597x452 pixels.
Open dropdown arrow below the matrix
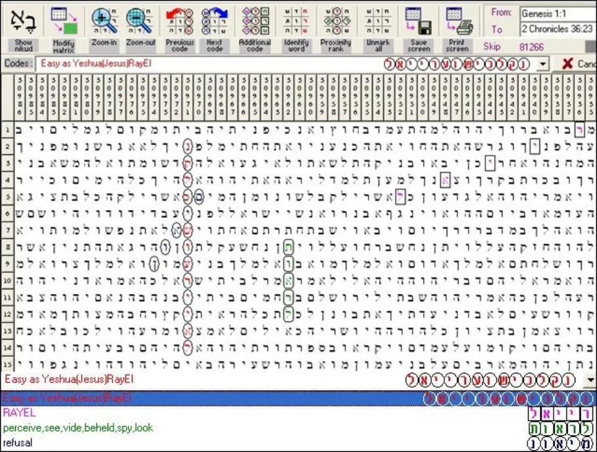(590, 380)
